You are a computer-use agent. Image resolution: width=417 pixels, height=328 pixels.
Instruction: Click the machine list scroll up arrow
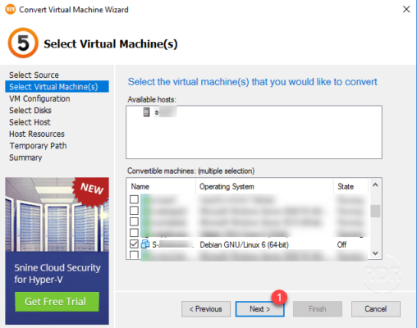[375, 185]
